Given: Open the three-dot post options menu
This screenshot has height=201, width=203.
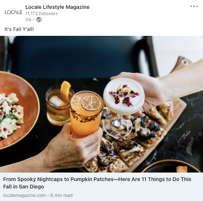Looking at the screenshot, I should pos(194,6).
